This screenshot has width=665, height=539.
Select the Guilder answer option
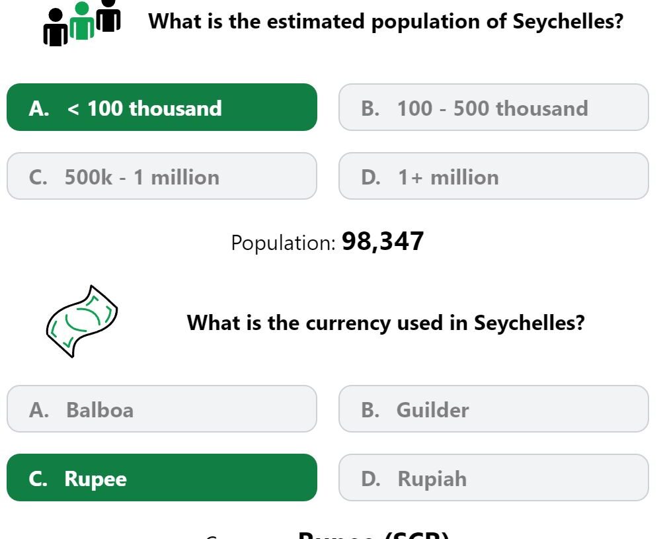(x=494, y=409)
